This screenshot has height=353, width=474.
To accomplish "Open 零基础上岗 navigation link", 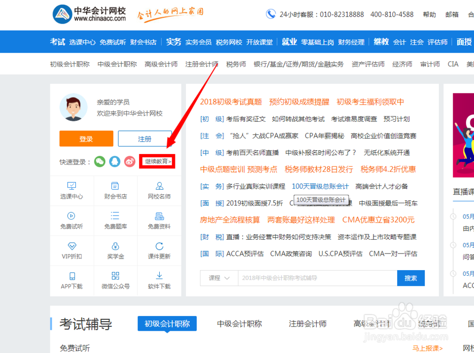I will 318,42.
